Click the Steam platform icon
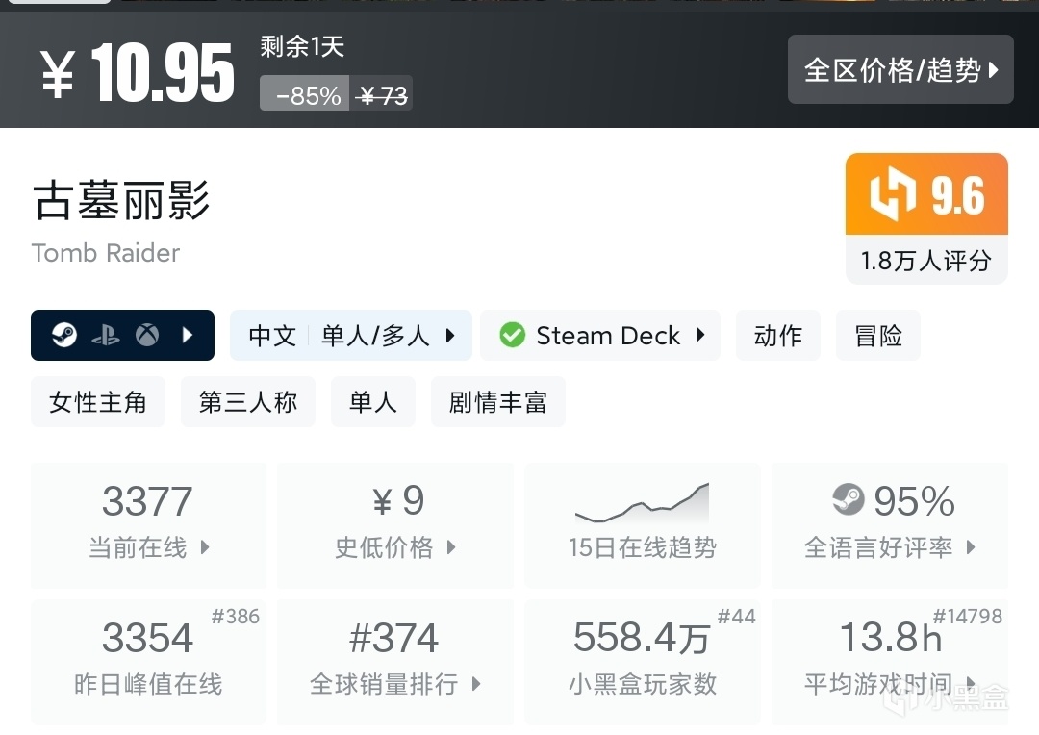The height and width of the screenshot is (735, 1039). [65, 335]
